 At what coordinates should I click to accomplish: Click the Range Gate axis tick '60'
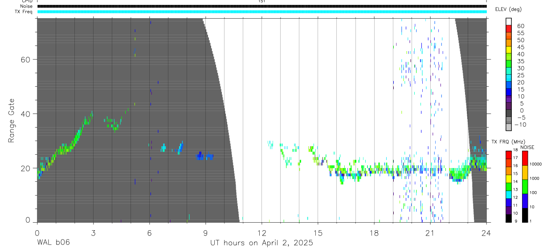(25, 60)
